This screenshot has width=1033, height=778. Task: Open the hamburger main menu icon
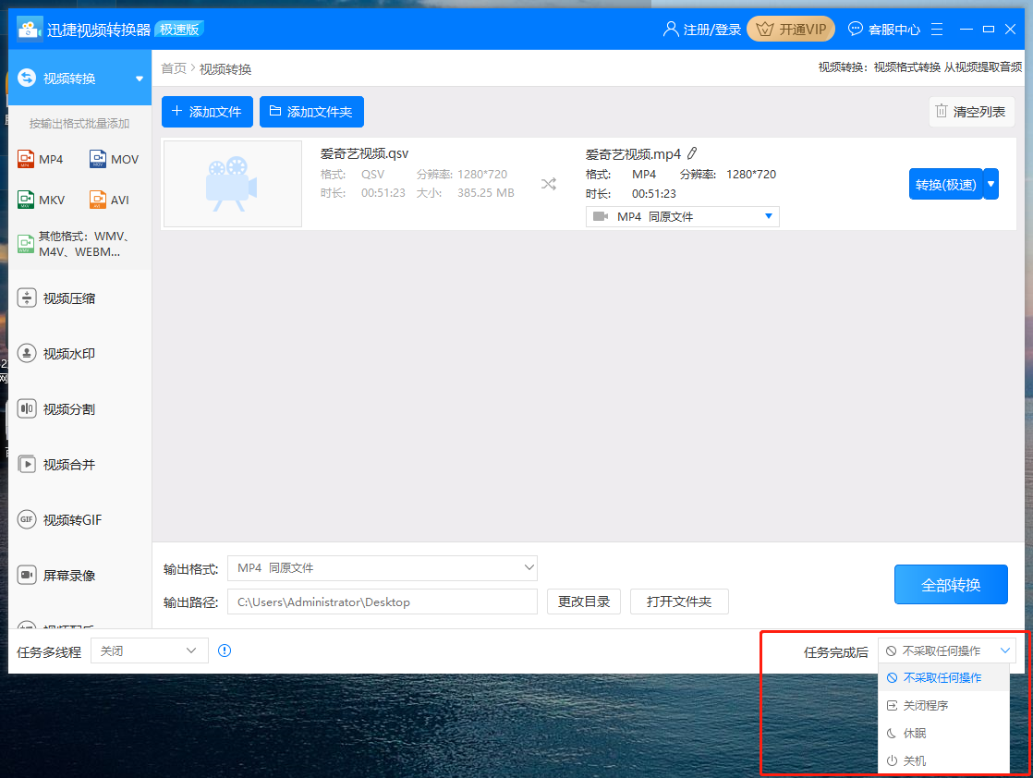(x=937, y=29)
